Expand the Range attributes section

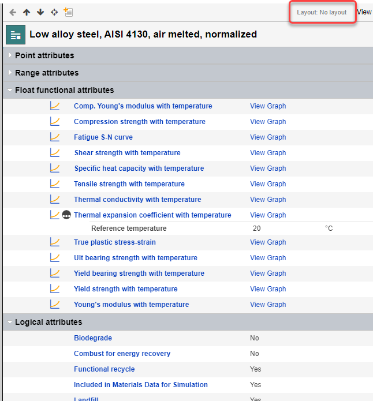point(10,73)
